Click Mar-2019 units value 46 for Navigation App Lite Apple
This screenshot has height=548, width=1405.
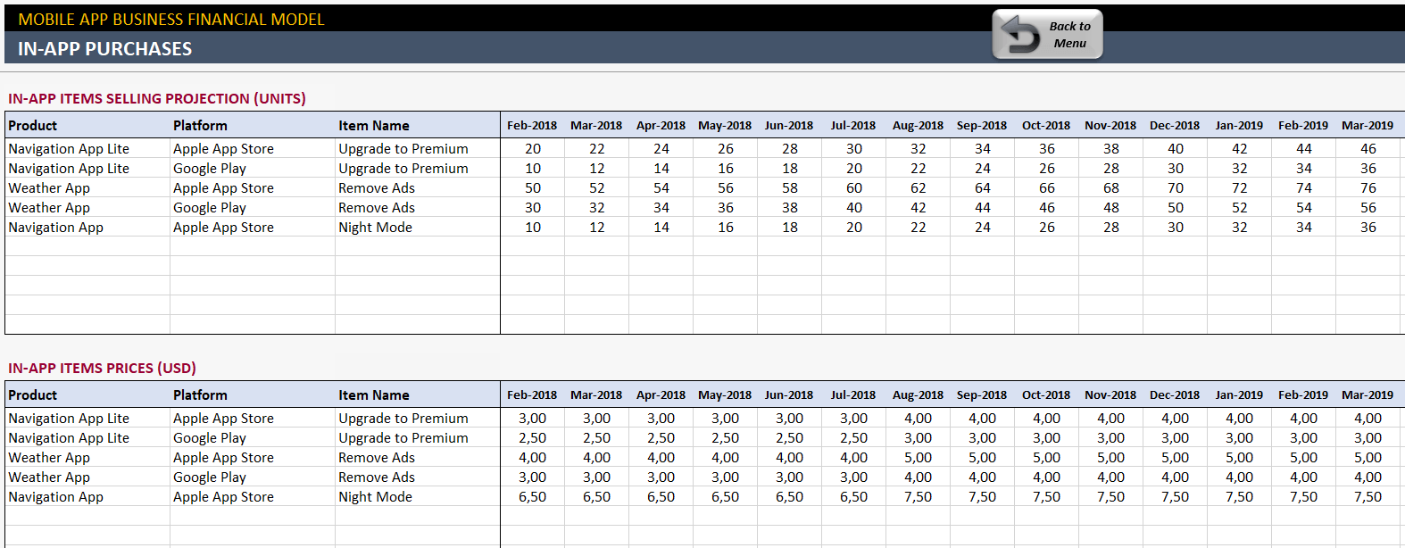tap(1368, 149)
